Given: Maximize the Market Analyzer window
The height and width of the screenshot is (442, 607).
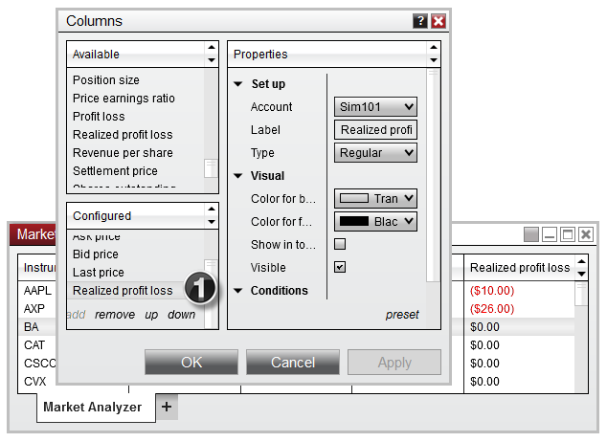Looking at the screenshot, I should pos(568,234).
